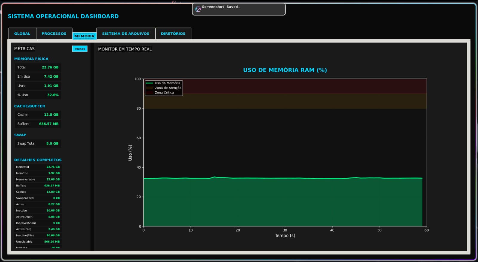This screenshot has height=262, width=478.
Task: Click the Unevictable 566.20 MB row
Action: 38,242
